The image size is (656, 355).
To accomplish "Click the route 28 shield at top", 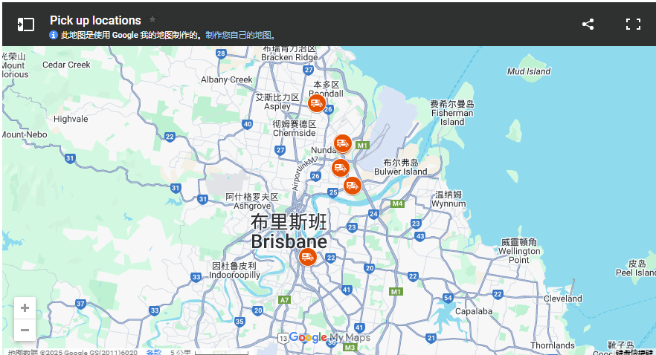I will point(221,53).
